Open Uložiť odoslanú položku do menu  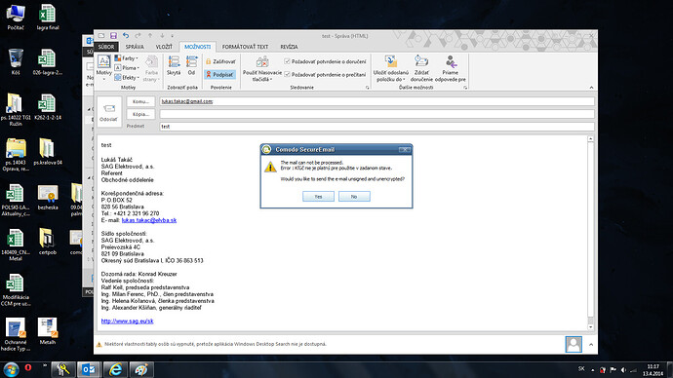click(391, 68)
